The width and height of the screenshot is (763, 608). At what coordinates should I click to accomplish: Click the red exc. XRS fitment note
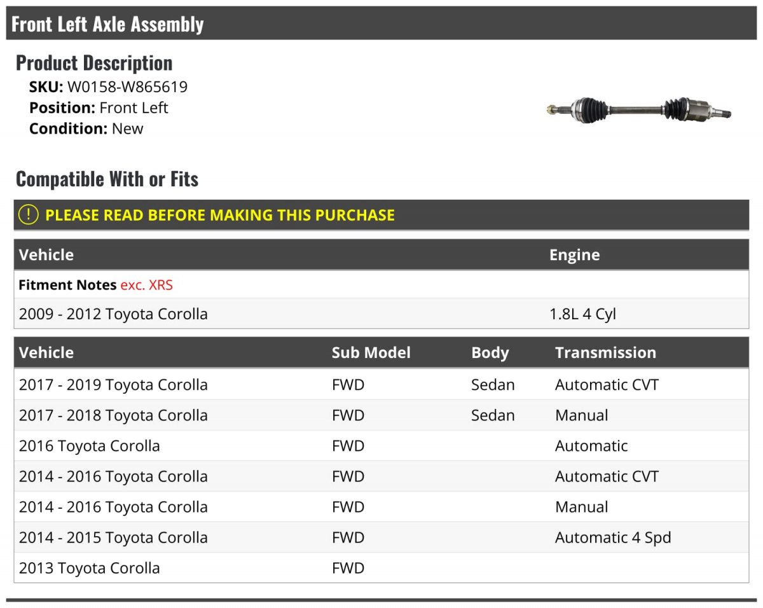pos(146,285)
